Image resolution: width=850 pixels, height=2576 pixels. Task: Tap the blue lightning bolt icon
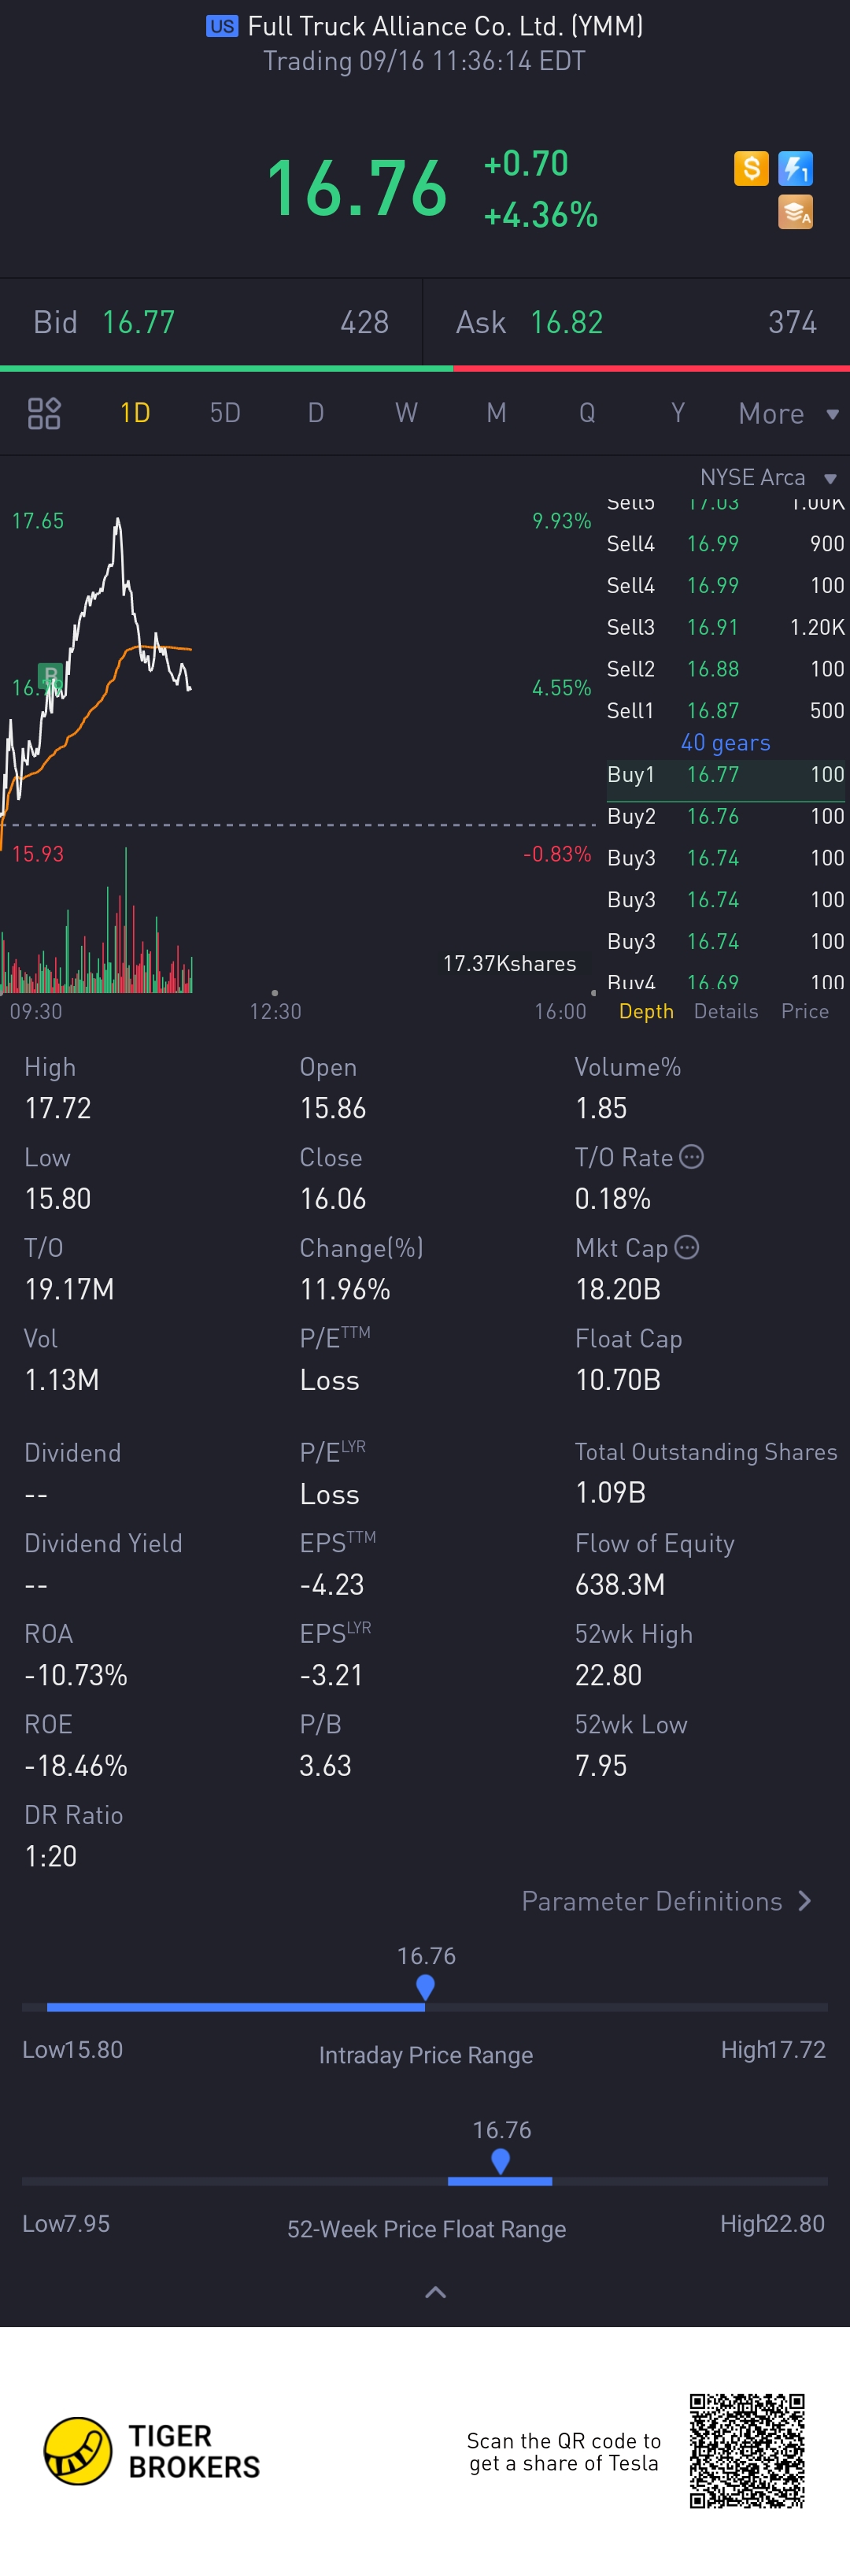pos(795,168)
